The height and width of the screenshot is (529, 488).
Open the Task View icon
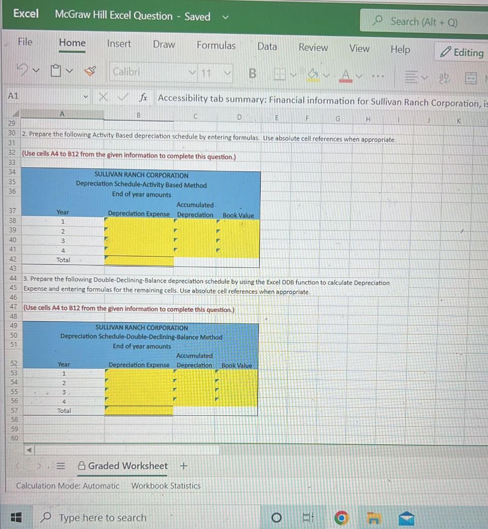tap(308, 517)
